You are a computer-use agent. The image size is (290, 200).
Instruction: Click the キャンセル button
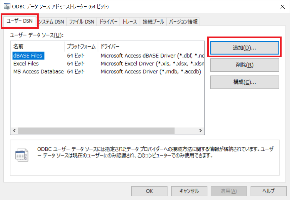189,191
